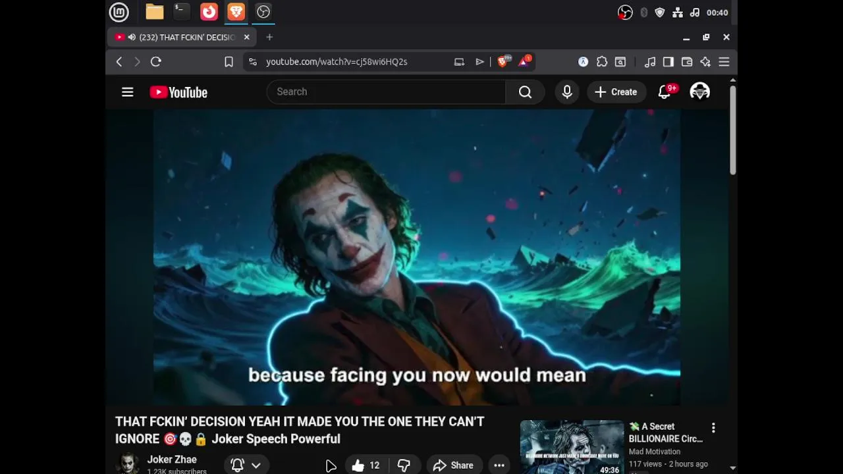Click the Share button

click(453, 465)
